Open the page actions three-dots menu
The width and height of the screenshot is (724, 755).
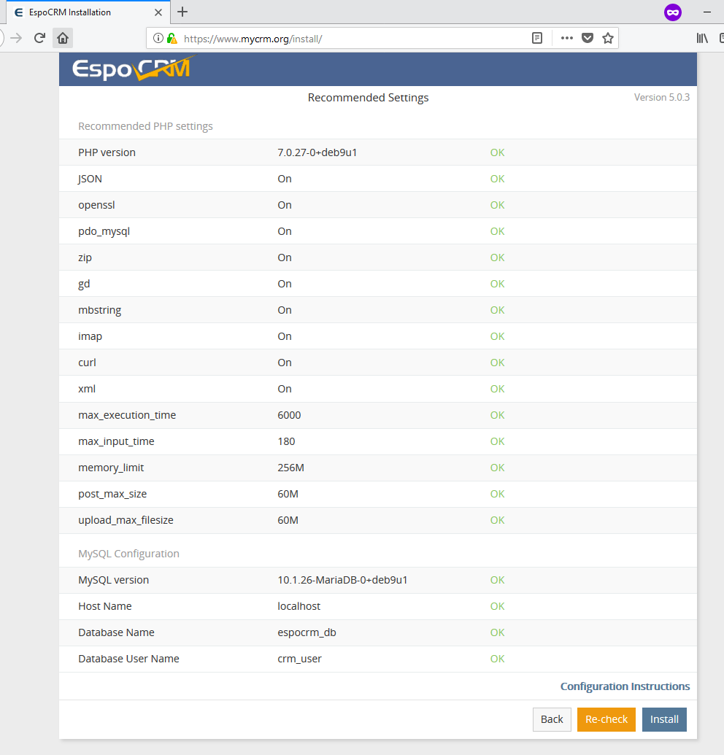pyautogui.click(x=567, y=38)
